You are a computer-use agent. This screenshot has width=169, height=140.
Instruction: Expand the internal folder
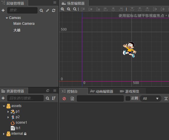pyautogui.click(x=4, y=134)
